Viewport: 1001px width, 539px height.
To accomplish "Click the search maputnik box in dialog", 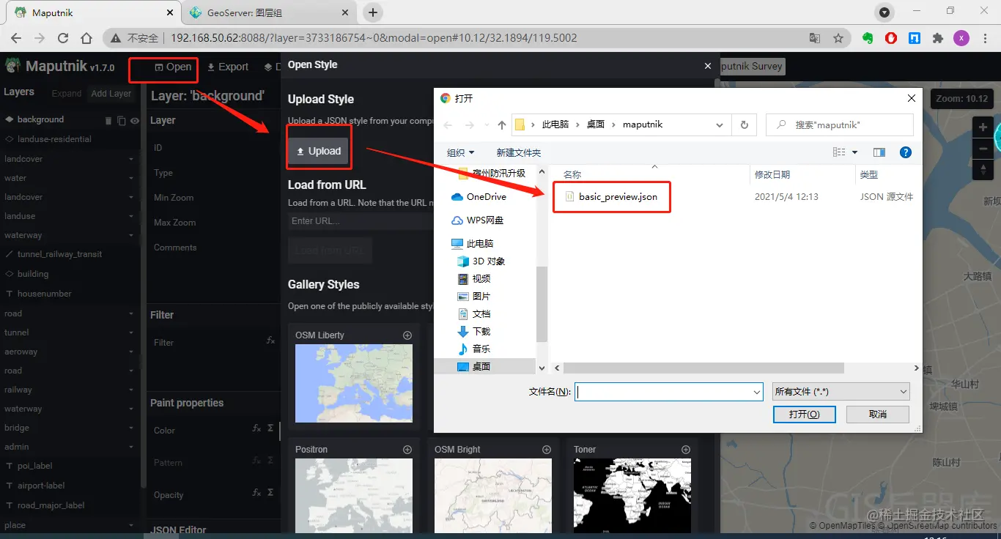I will click(x=840, y=124).
